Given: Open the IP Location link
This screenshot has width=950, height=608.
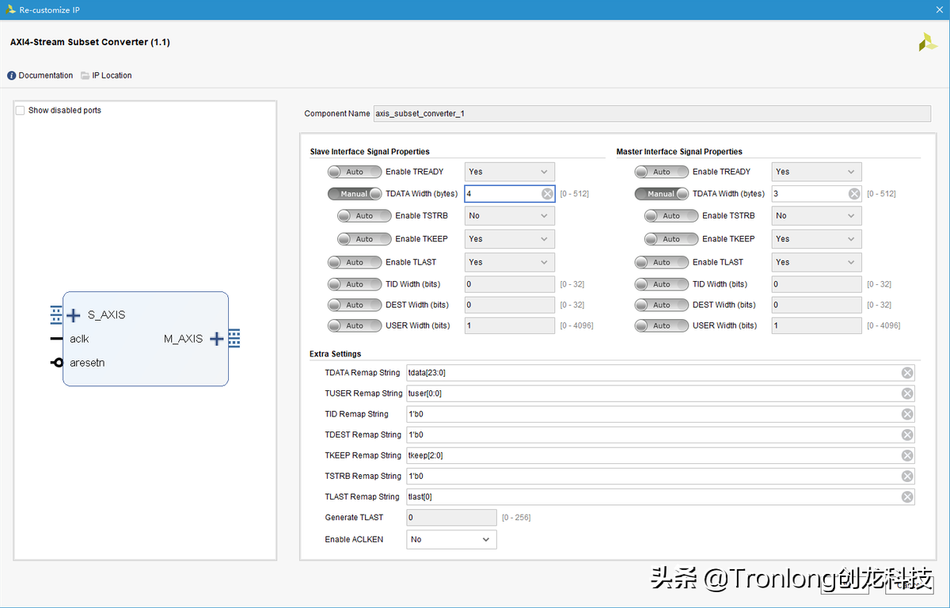Looking at the screenshot, I should point(112,76).
